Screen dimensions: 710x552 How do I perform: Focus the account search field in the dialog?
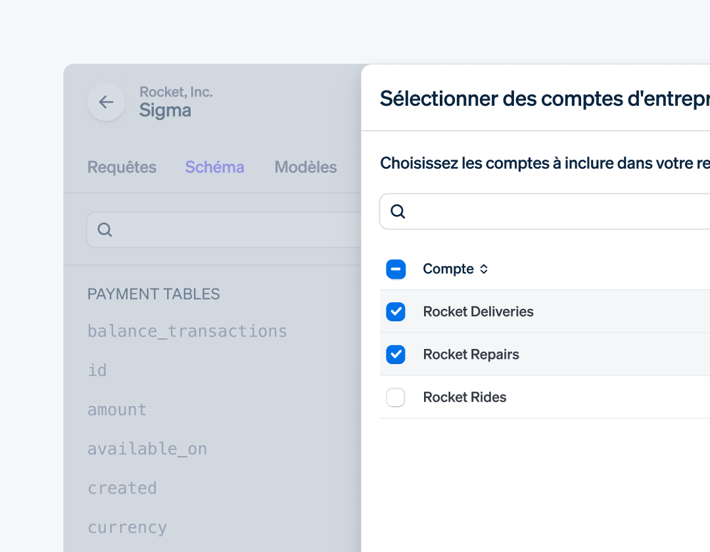tap(545, 212)
